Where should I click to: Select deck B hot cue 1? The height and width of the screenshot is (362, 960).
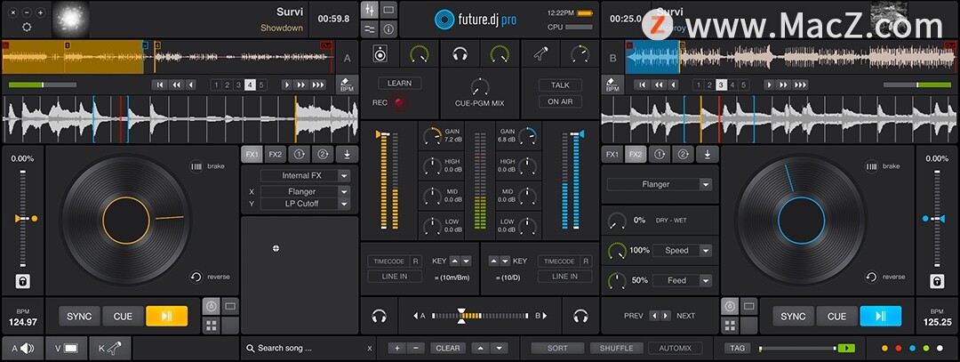(698, 85)
